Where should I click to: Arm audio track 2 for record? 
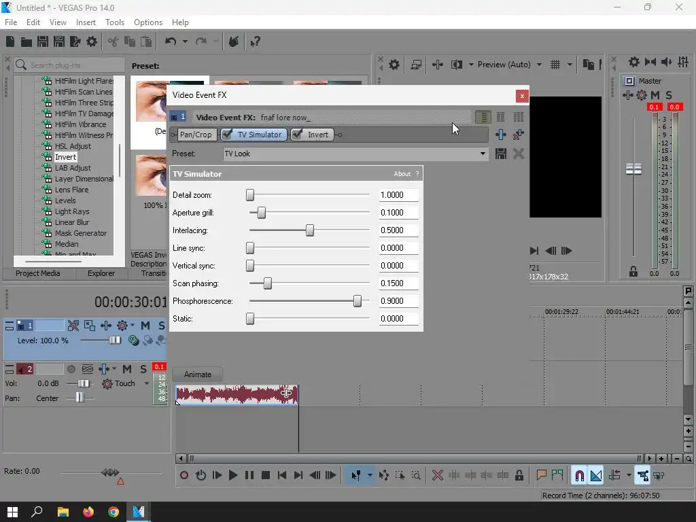tap(71, 369)
